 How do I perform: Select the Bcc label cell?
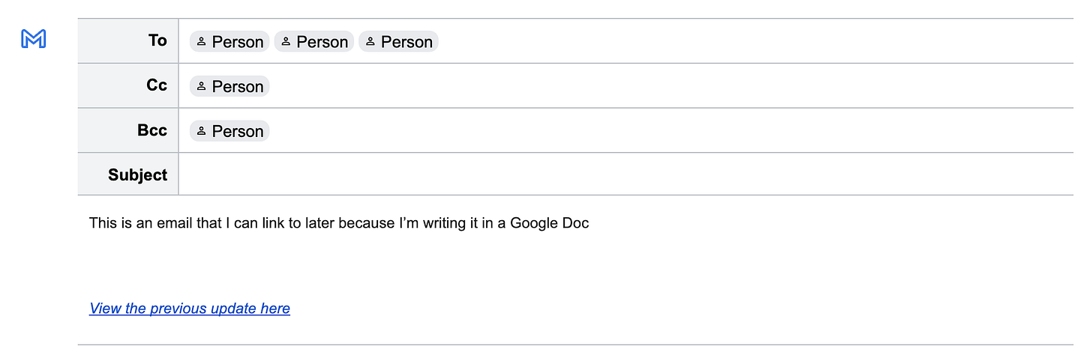pos(128,130)
